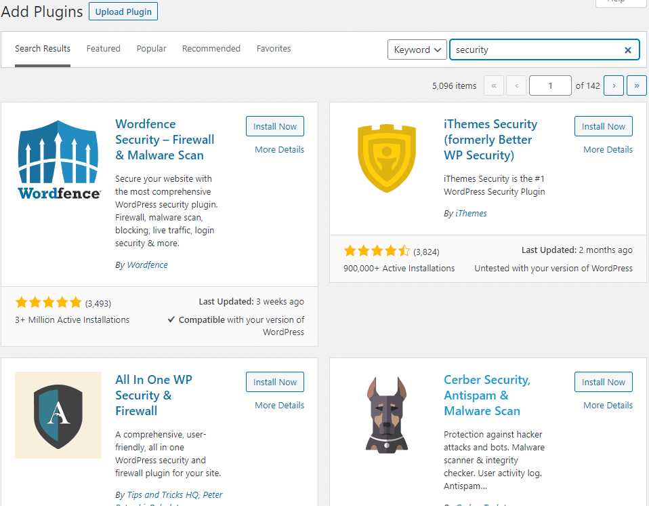The width and height of the screenshot is (649, 506).
Task: View More Details for Wordfence Security
Action: pos(279,150)
